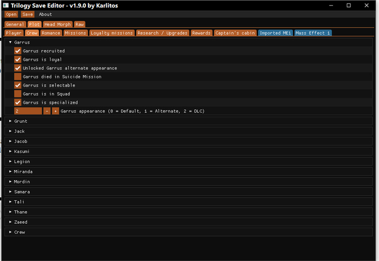Open the About menu
The width and height of the screenshot is (379, 261).
(x=46, y=15)
